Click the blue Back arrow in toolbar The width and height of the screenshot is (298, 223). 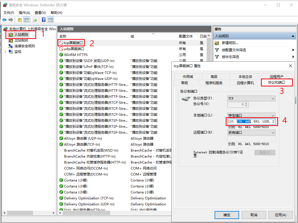coord(4,20)
